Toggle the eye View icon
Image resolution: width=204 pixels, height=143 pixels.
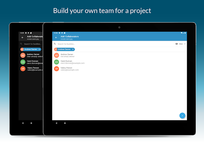(x=176, y=44)
